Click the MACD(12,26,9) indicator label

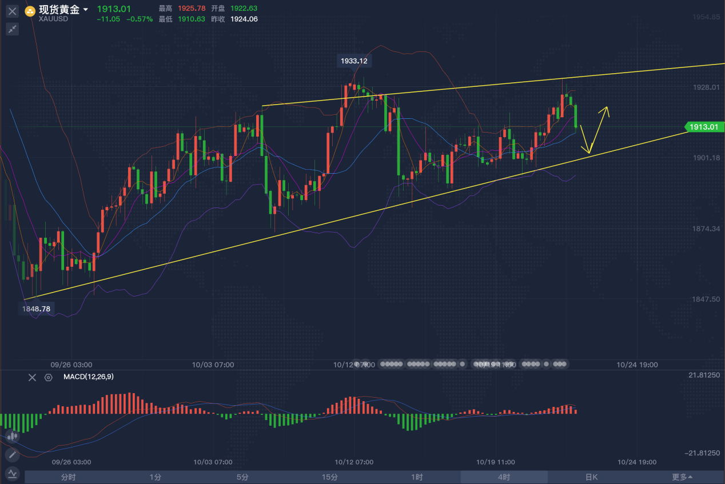click(87, 377)
